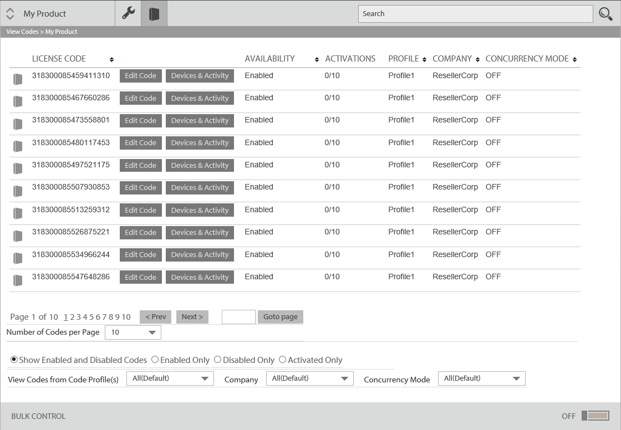The image size is (621, 430).
Task: Click the Next > page button
Action: pos(192,317)
